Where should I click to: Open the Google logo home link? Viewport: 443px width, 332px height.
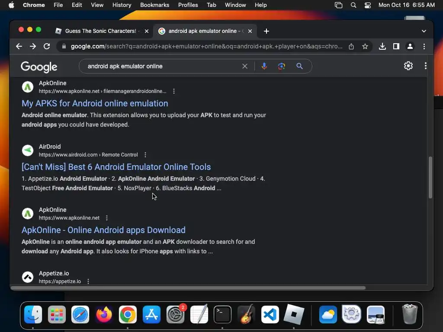pyautogui.click(x=39, y=67)
